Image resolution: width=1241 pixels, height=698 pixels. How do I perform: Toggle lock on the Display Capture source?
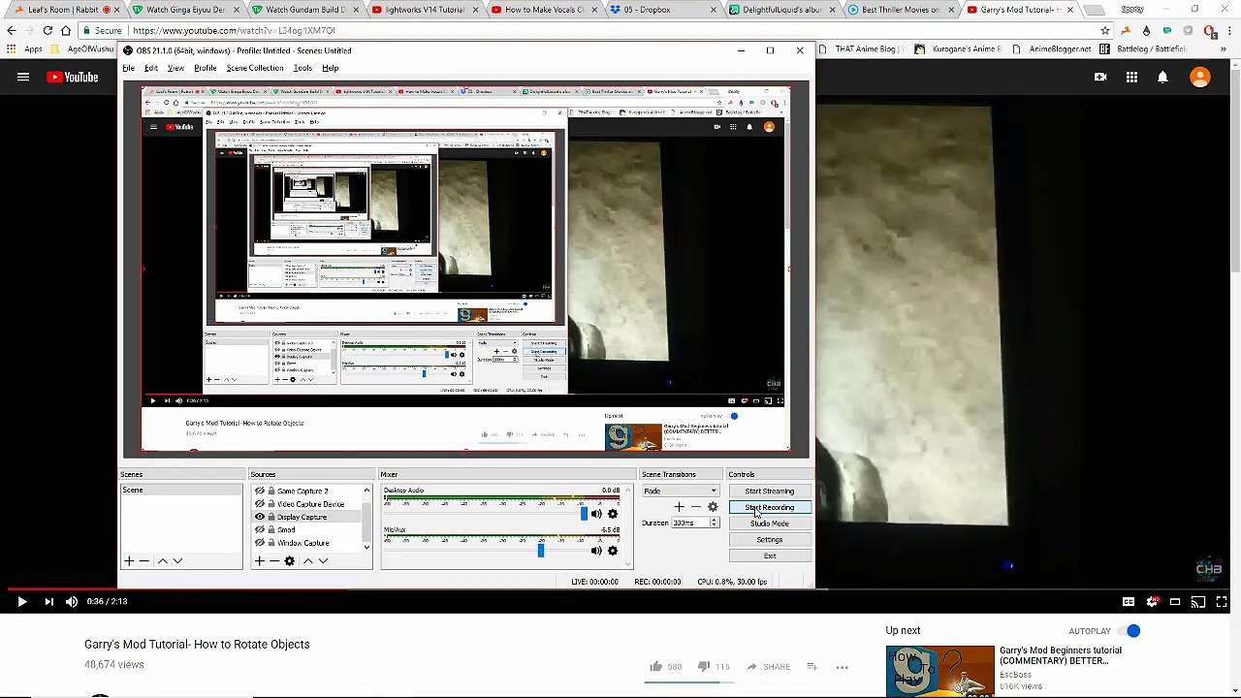pos(271,517)
